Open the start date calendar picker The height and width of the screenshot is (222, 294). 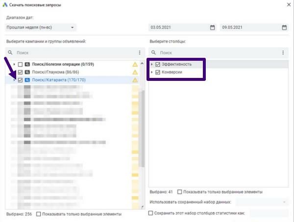tap(212, 27)
